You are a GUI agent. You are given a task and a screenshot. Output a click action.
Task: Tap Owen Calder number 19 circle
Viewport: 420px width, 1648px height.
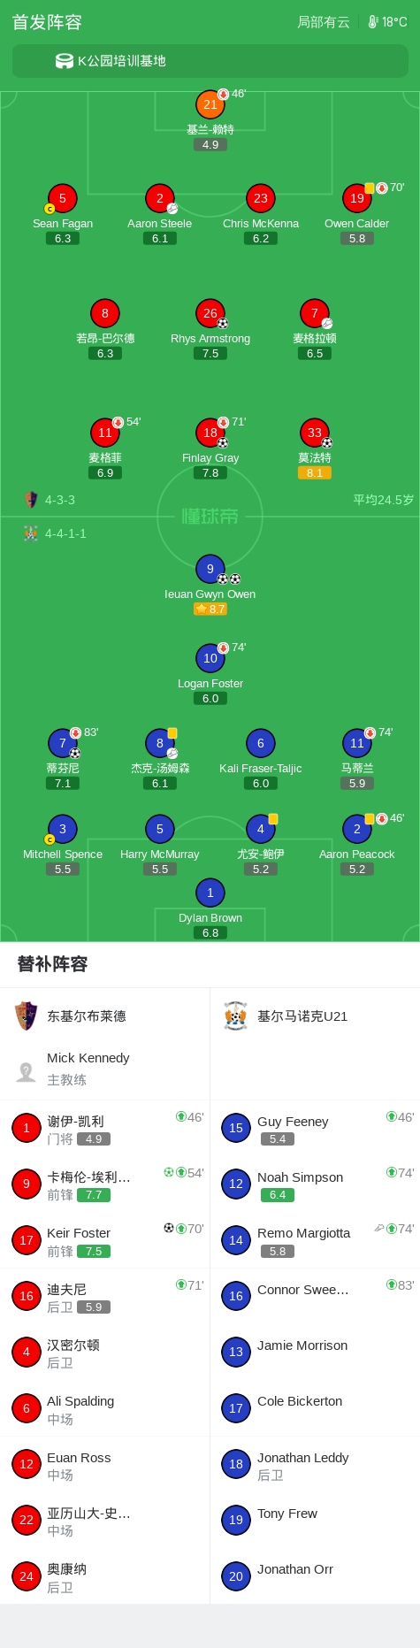coord(357,198)
